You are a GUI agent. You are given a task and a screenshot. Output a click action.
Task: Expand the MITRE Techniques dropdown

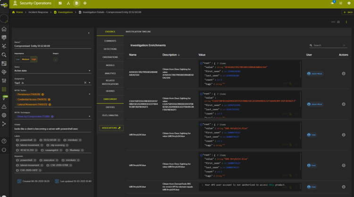tap(89, 116)
